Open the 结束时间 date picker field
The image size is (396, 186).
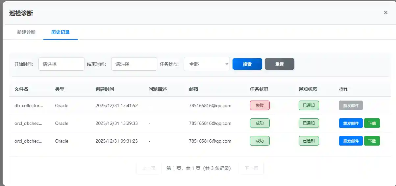(134, 64)
